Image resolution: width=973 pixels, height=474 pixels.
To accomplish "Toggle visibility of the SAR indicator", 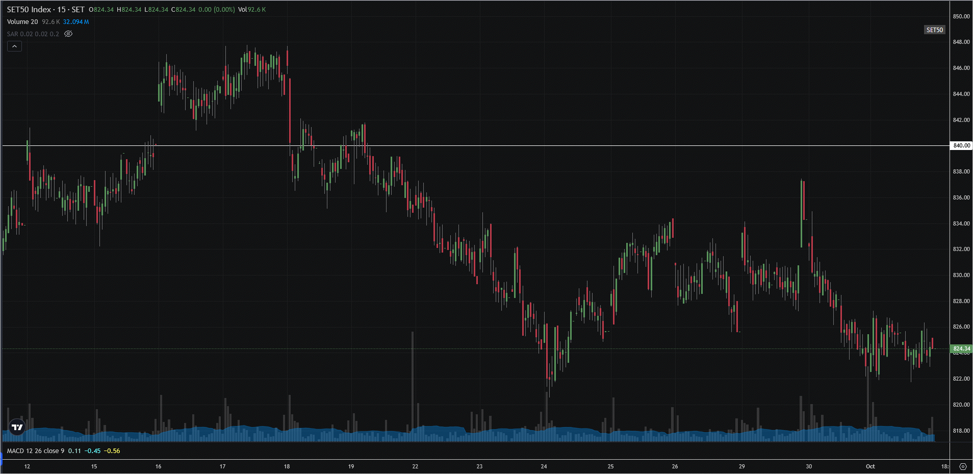I will click(68, 34).
